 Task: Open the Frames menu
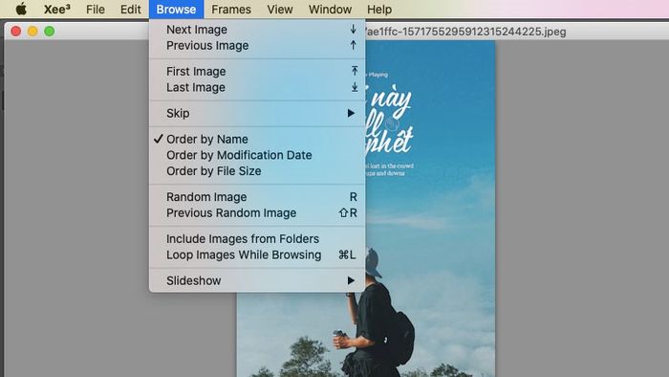click(x=231, y=9)
